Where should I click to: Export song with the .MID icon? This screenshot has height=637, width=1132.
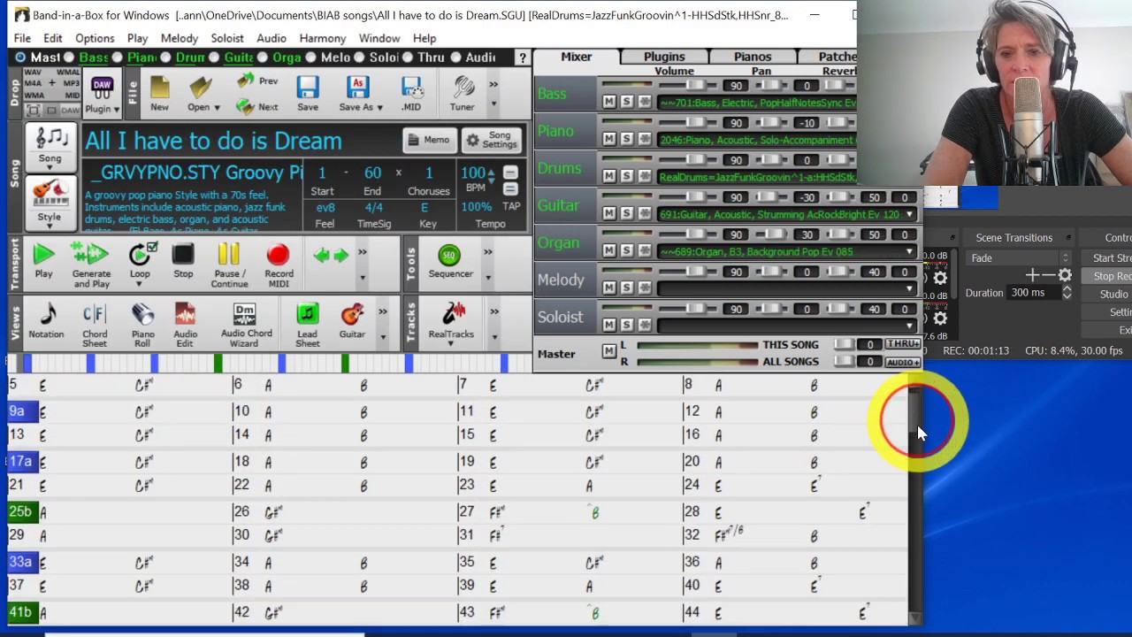tap(411, 94)
